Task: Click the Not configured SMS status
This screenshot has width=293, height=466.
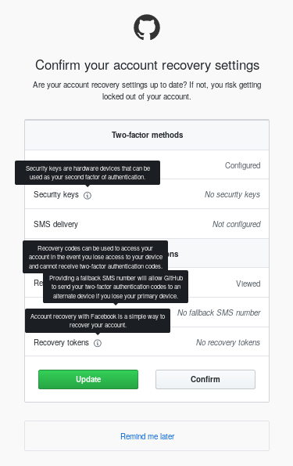Action: click(x=237, y=224)
